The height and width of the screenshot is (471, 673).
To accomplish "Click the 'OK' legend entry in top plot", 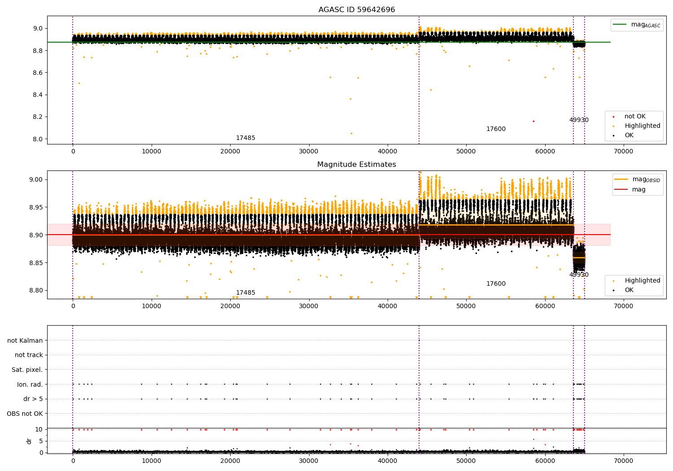I will 629,135.
